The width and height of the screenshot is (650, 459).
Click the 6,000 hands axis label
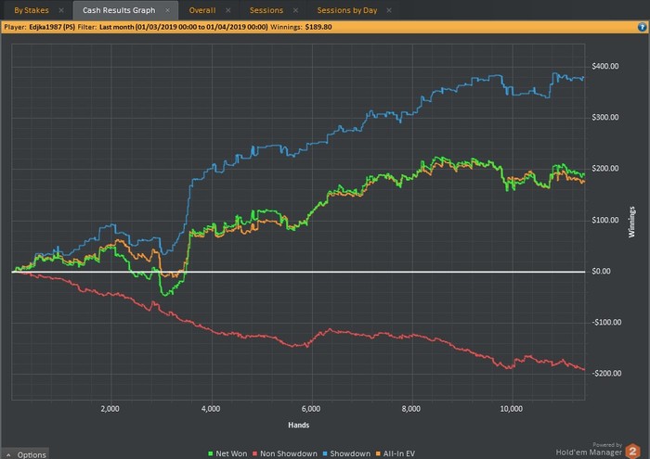pyautogui.click(x=311, y=409)
